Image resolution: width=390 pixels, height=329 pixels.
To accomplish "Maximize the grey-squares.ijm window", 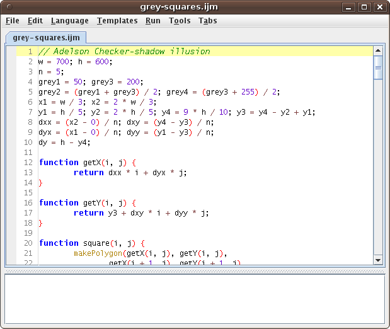I will (364, 7).
